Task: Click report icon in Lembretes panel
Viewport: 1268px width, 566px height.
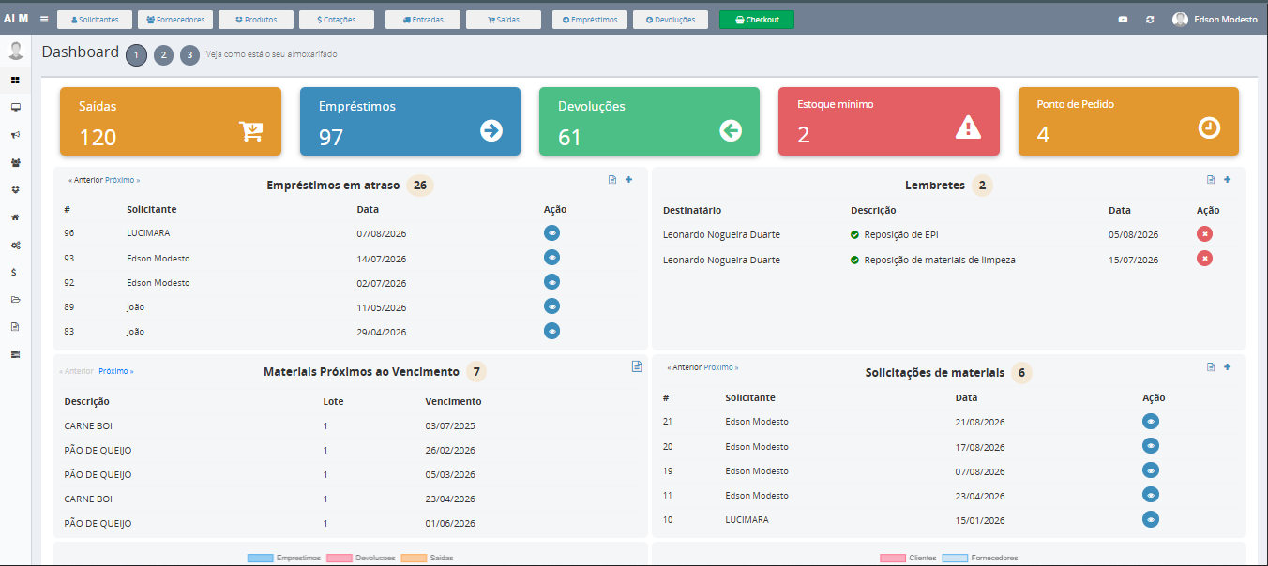Action: tap(1211, 180)
